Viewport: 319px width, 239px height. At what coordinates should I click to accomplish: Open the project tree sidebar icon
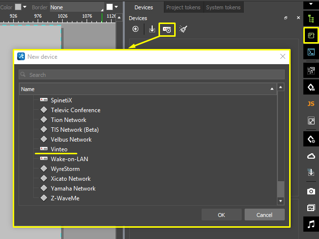point(311,19)
